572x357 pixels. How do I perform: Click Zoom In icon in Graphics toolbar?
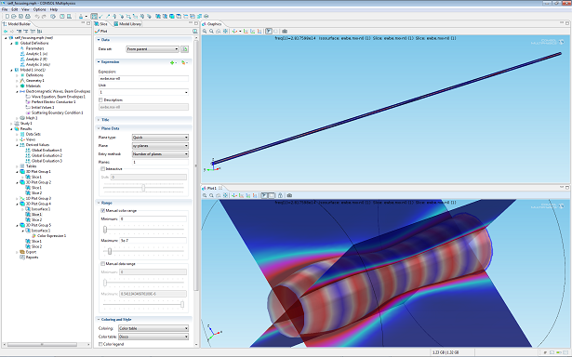(x=205, y=32)
